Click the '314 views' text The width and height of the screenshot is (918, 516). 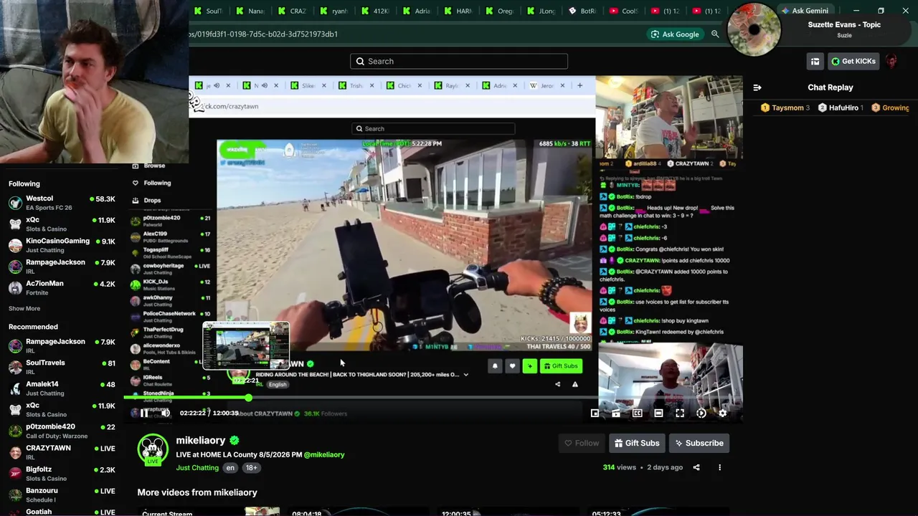[x=620, y=467]
